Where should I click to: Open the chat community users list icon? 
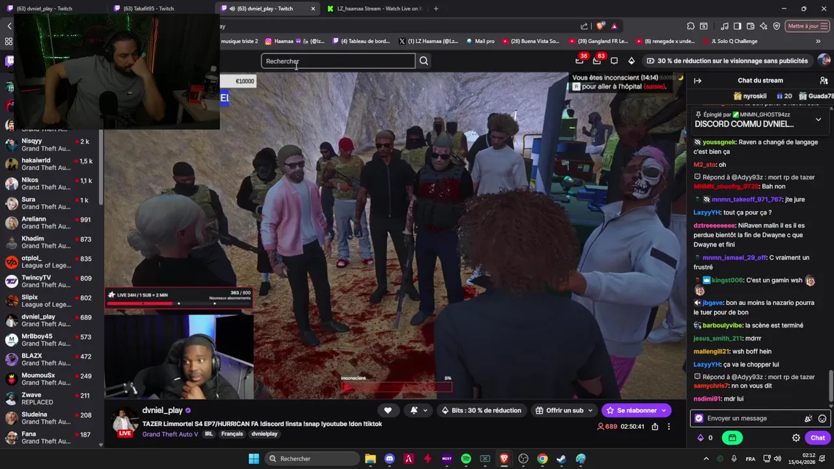click(824, 81)
